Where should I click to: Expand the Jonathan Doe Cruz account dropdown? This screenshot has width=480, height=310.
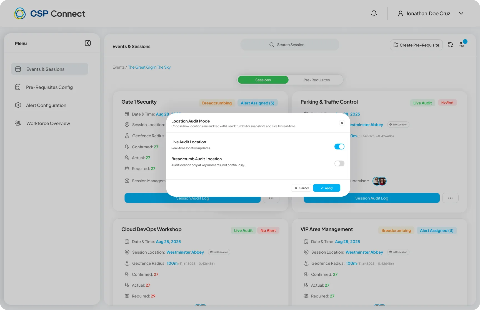click(461, 13)
